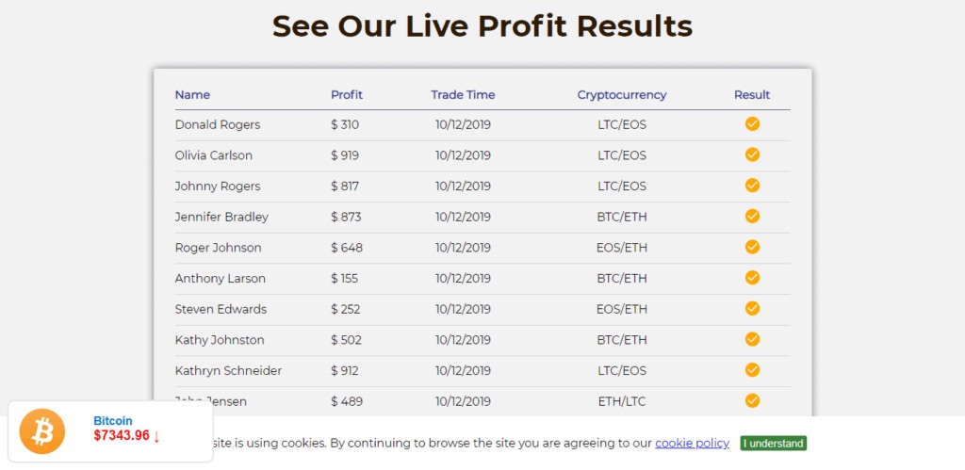This screenshot has height=470, width=965.
Task: Click the orange Bitcoin logo icon
Action: coord(41,431)
